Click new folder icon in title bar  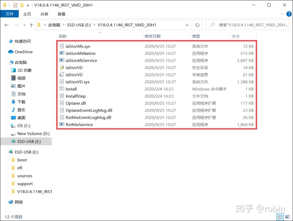pyautogui.click(x=22, y=5)
